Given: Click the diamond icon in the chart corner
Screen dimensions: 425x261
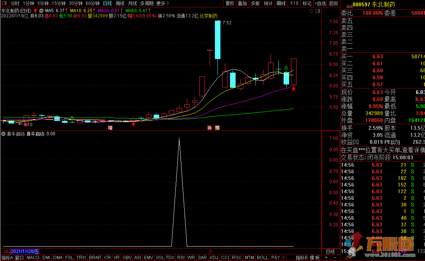Looking at the screenshot, I should tap(311, 11).
